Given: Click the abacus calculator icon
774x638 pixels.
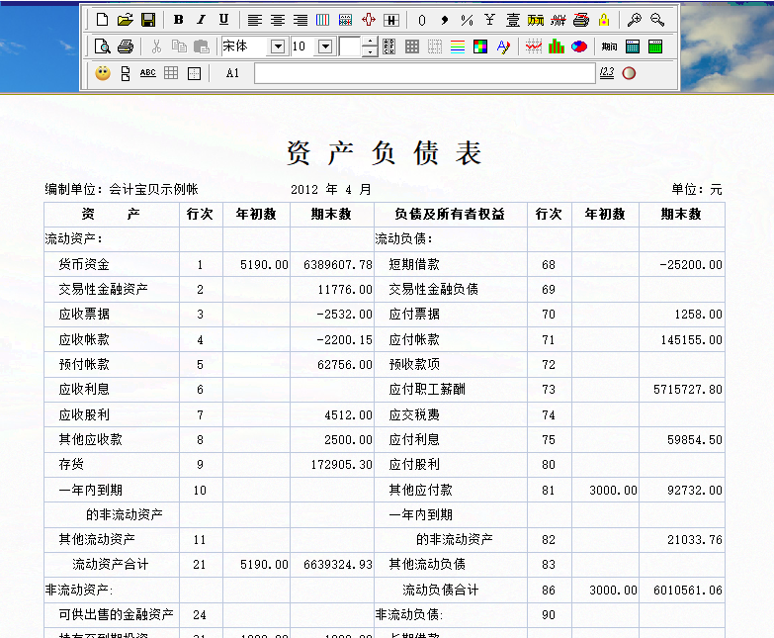Looking at the screenshot, I should click(346, 20).
